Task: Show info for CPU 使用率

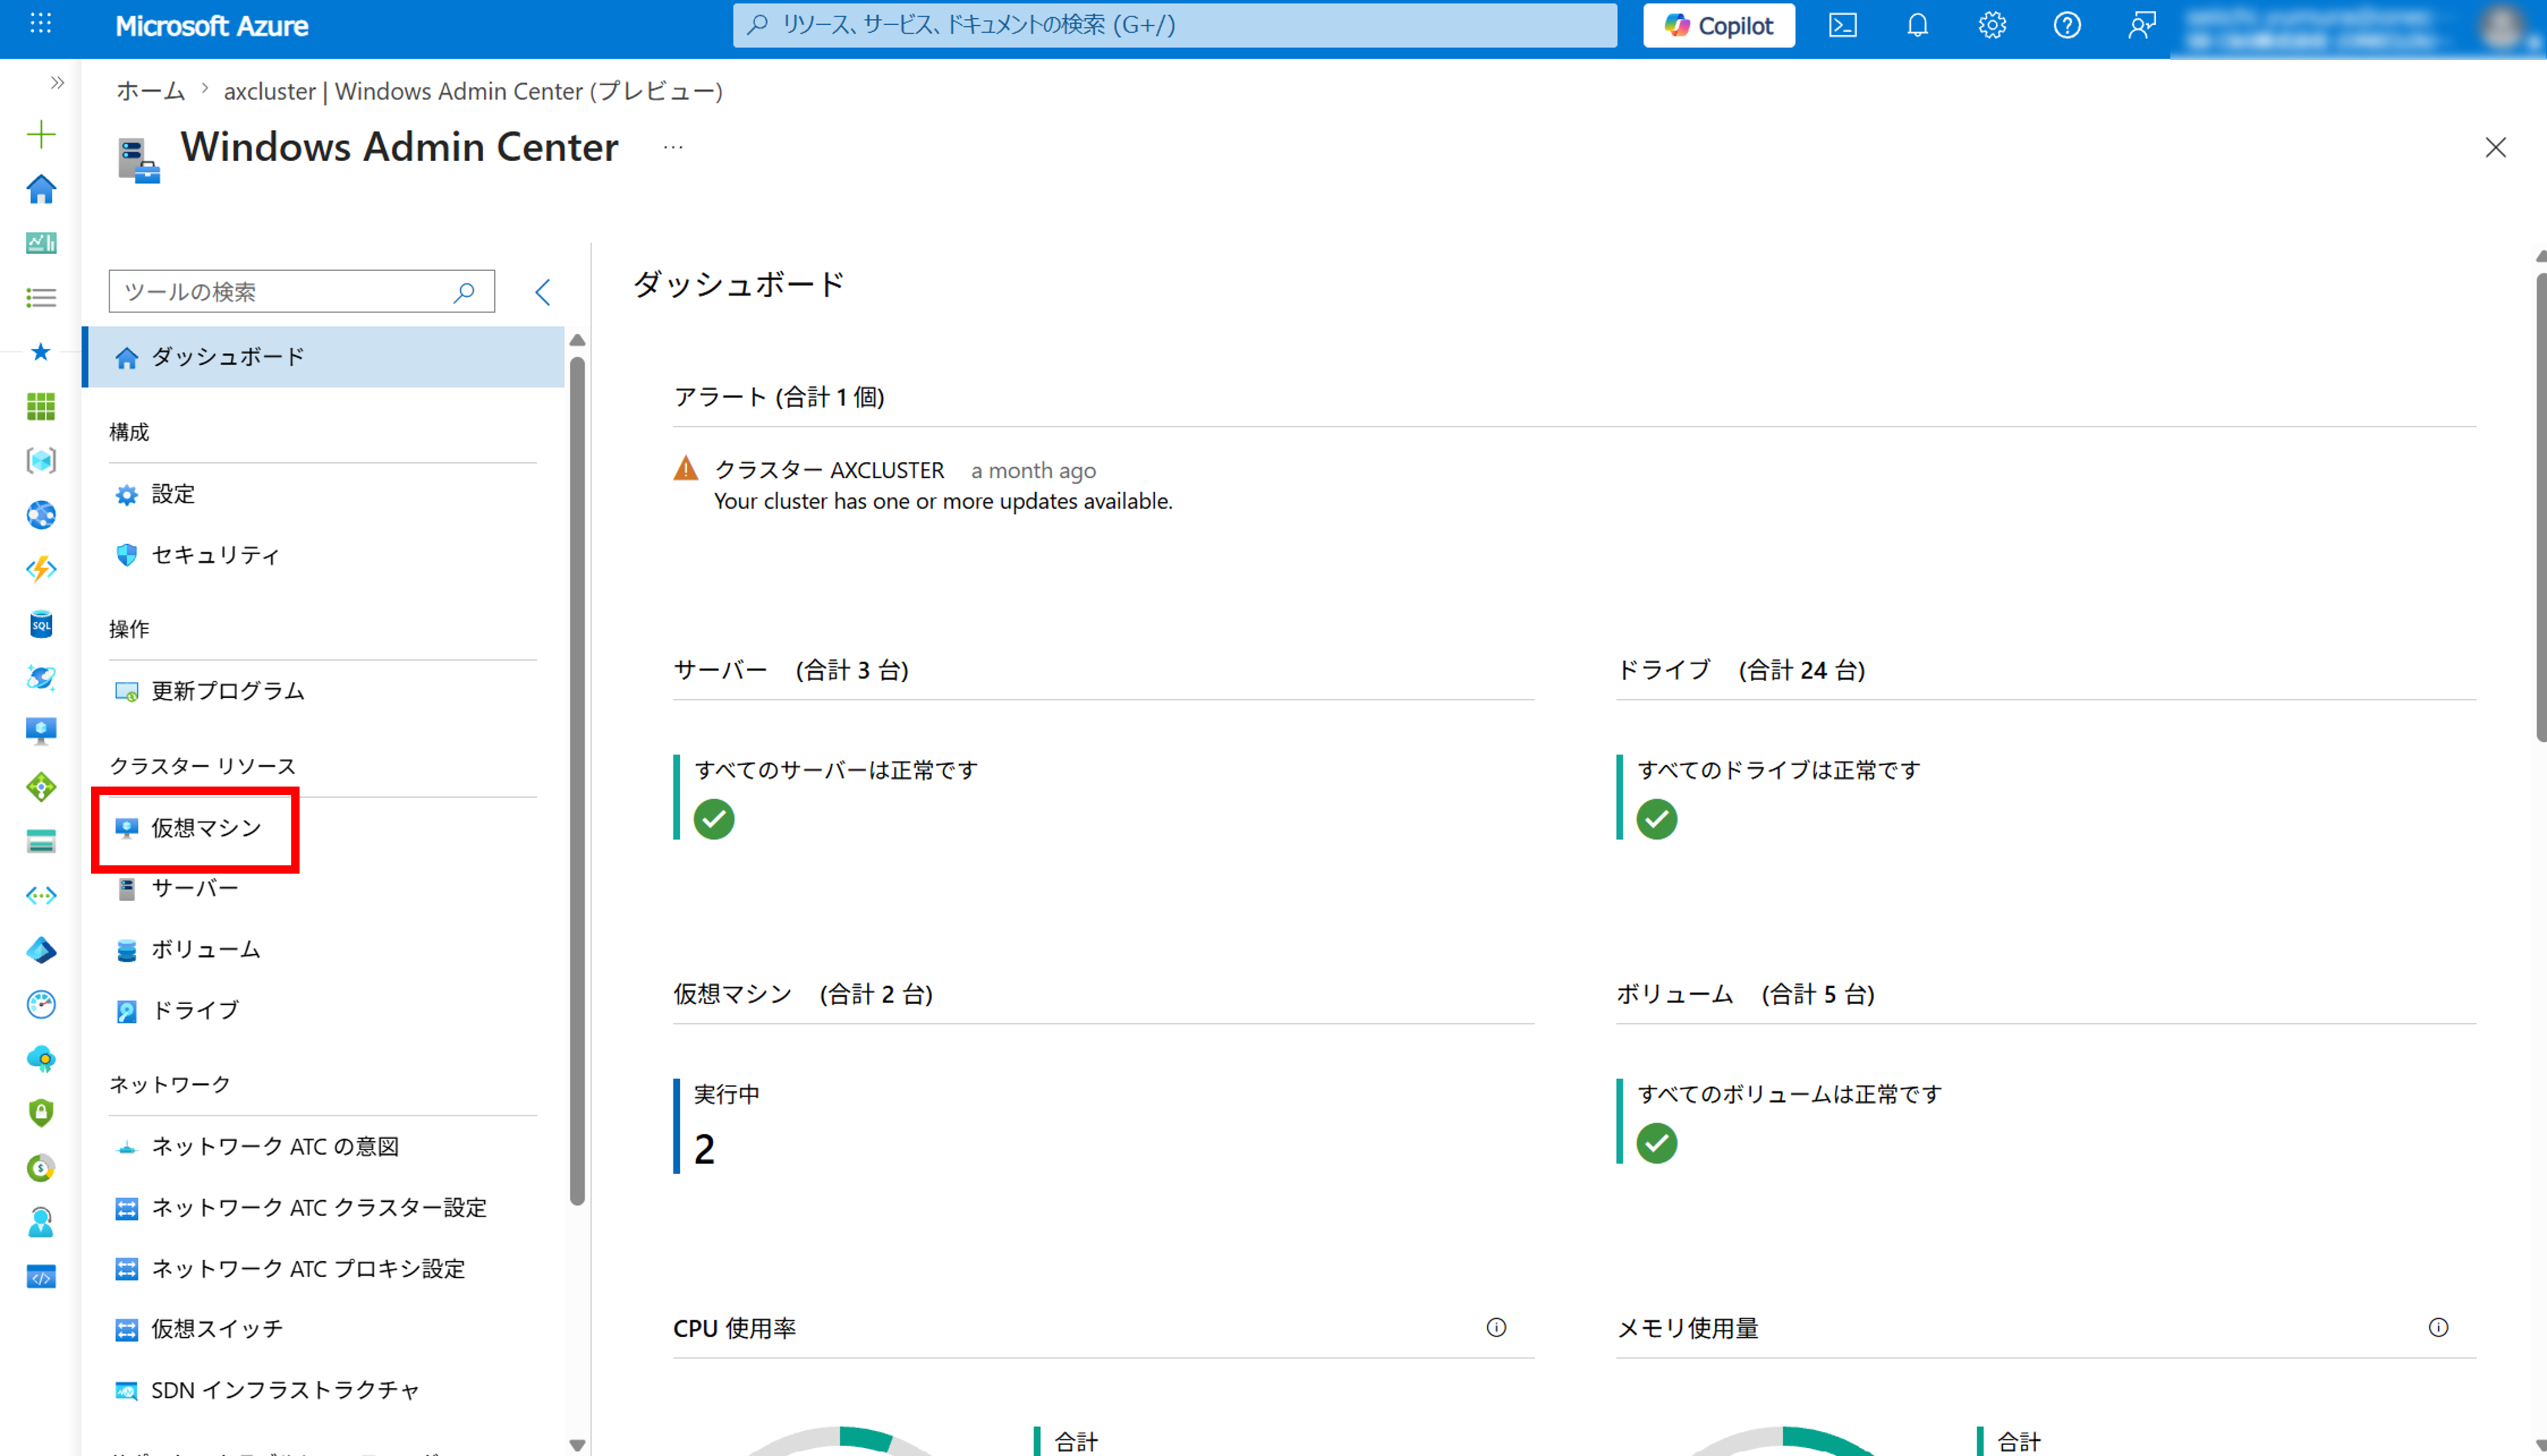Action: (x=1497, y=1327)
